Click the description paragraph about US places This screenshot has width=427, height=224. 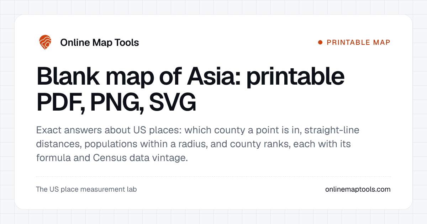(198, 144)
